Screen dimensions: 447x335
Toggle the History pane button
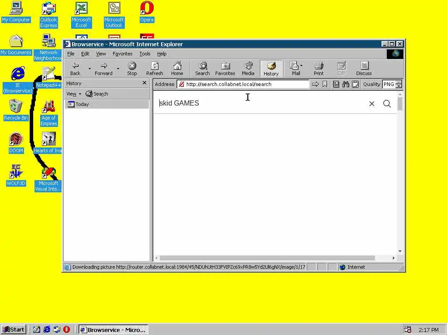click(271, 68)
